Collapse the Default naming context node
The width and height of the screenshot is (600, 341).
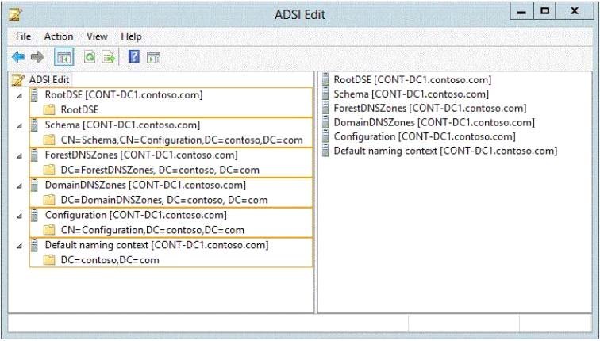(19, 246)
